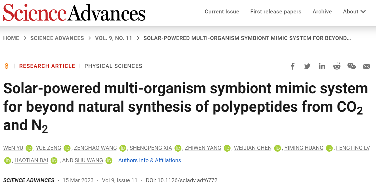Open Authors Info & Affiliations link

point(150,160)
